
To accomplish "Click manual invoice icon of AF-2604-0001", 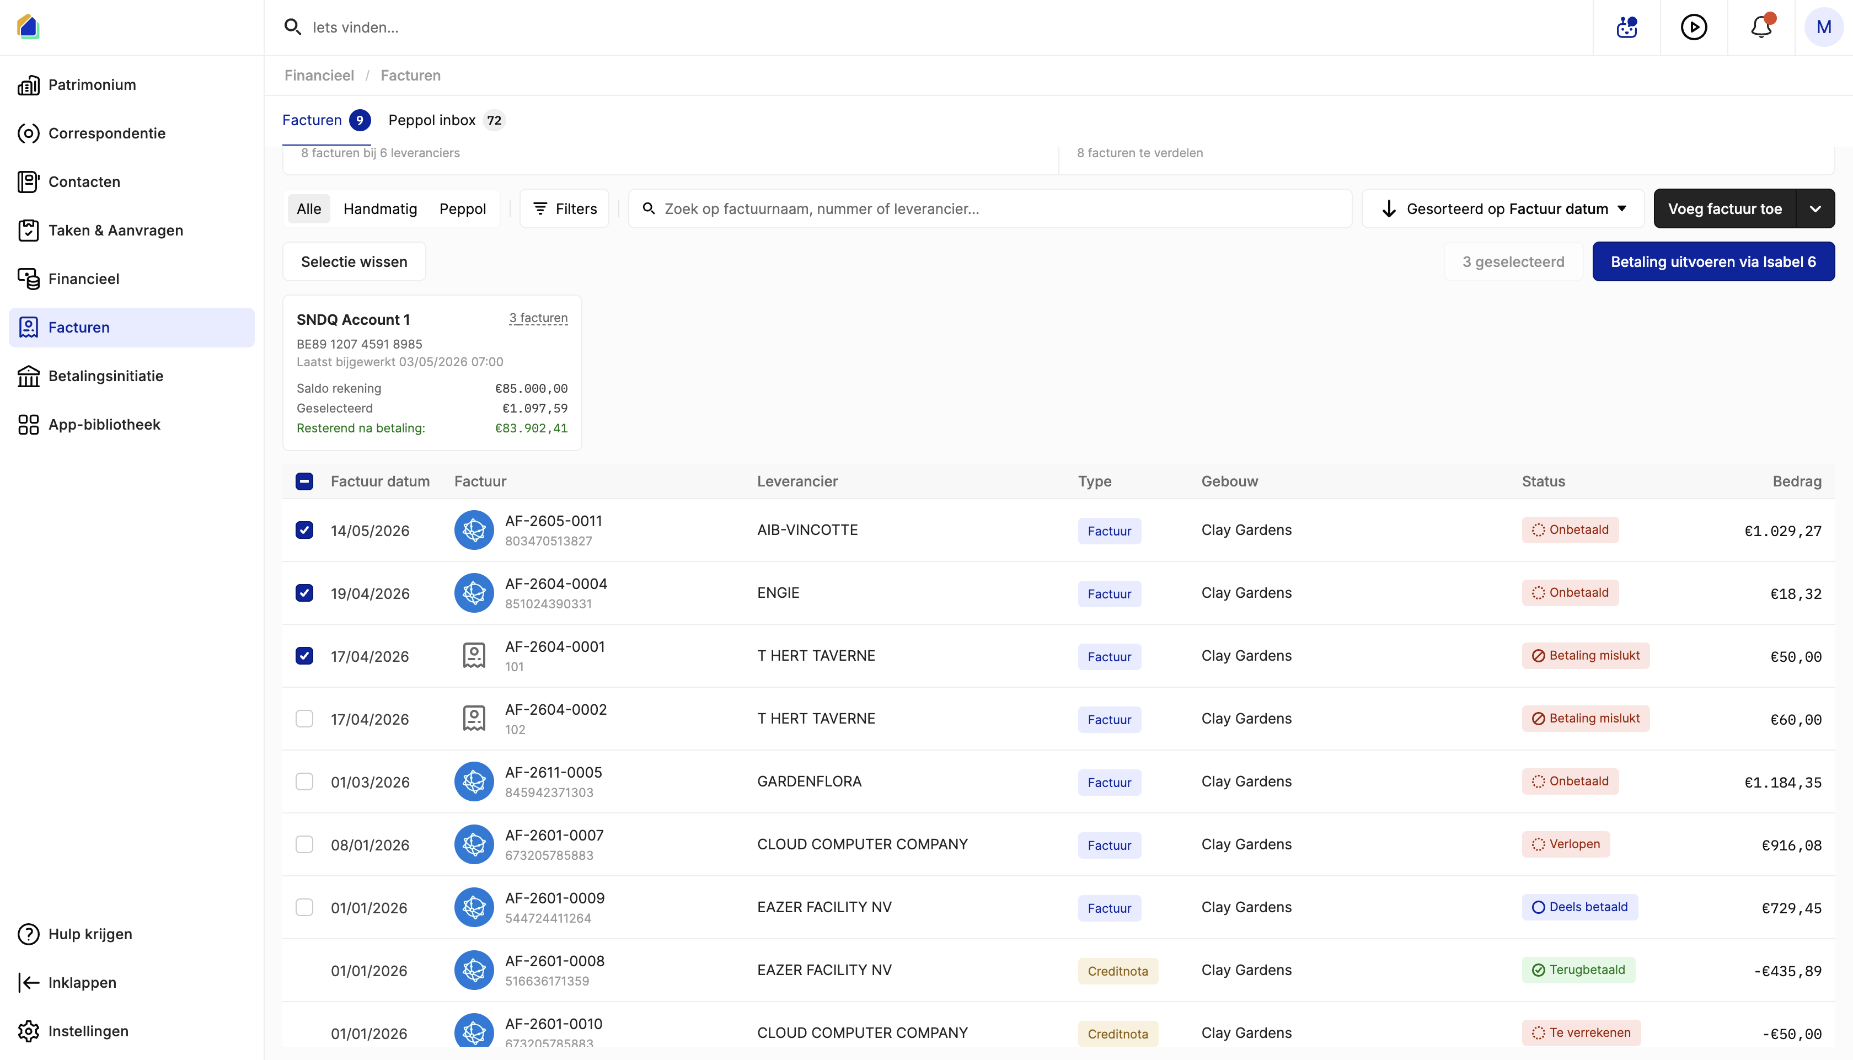I will click(474, 656).
